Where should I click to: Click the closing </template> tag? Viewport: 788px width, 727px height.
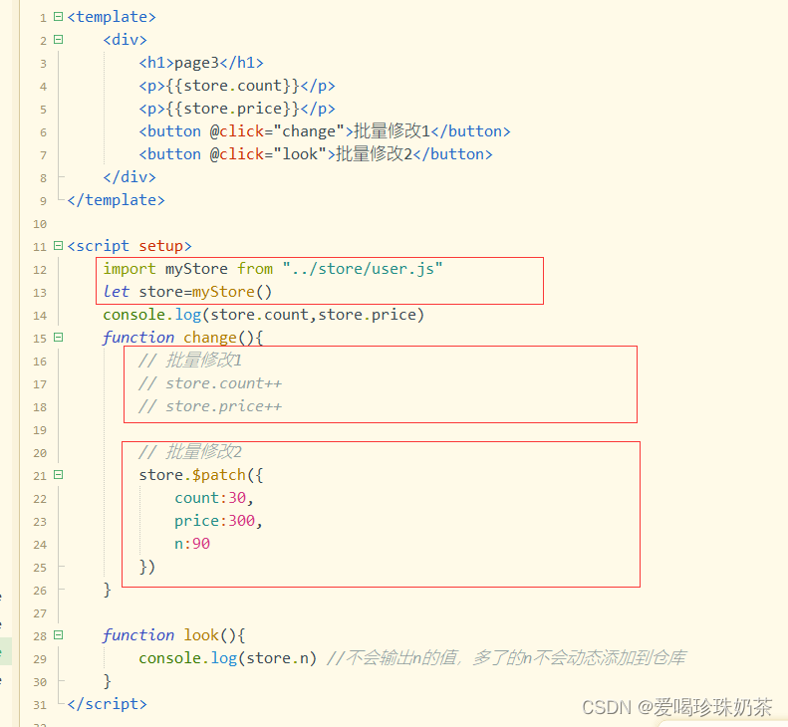(116, 200)
